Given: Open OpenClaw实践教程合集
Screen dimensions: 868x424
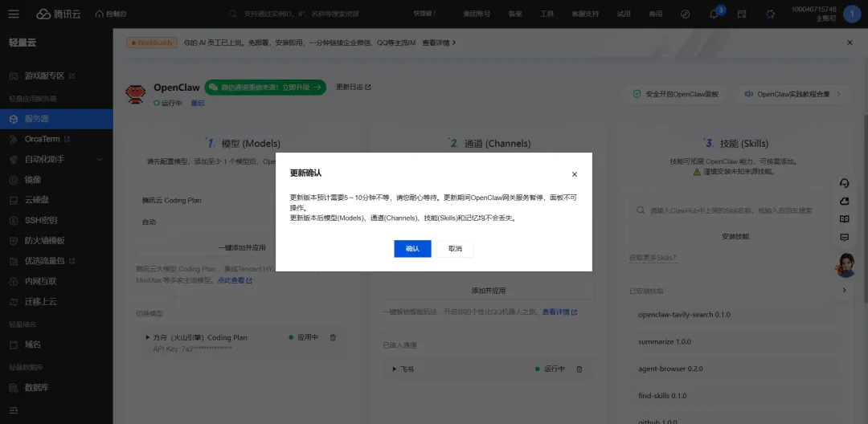Looking at the screenshot, I should [x=792, y=94].
